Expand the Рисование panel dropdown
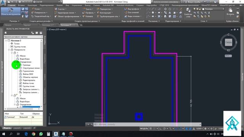Viewport: 244px width, 137px height. pyautogui.click(x=154, y=21)
